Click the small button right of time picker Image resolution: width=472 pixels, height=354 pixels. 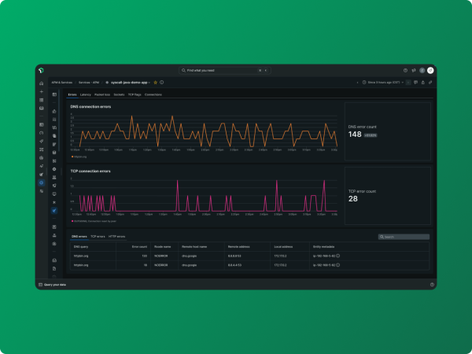click(408, 83)
